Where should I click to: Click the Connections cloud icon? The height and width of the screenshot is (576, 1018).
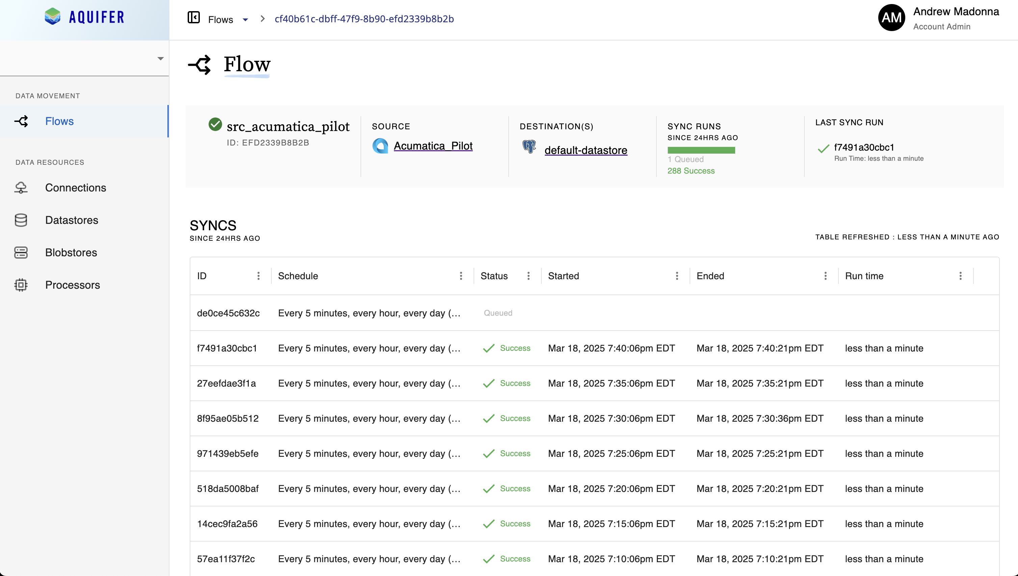[x=21, y=187]
